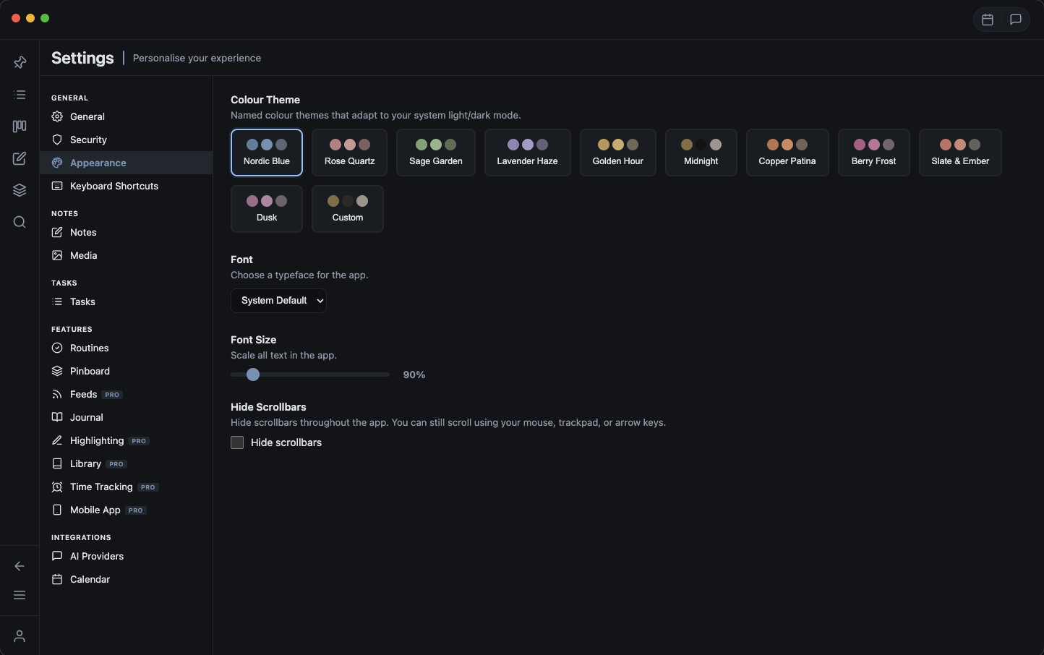Choose the Midnight colour theme
1044x655 pixels.
701,153
